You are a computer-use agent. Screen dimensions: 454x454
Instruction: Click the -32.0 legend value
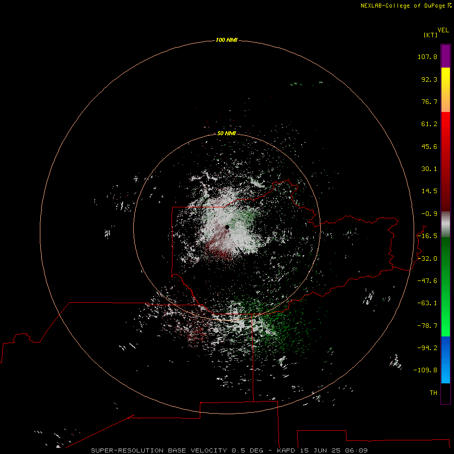pyautogui.click(x=427, y=259)
